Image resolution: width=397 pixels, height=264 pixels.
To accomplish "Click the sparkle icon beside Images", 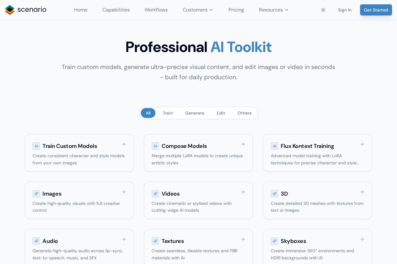I will coord(36,194).
